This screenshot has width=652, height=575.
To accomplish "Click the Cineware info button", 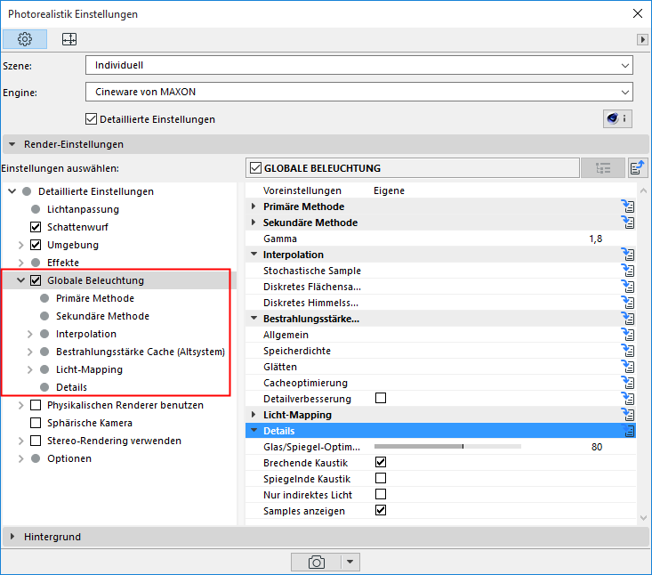I will [x=617, y=119].
